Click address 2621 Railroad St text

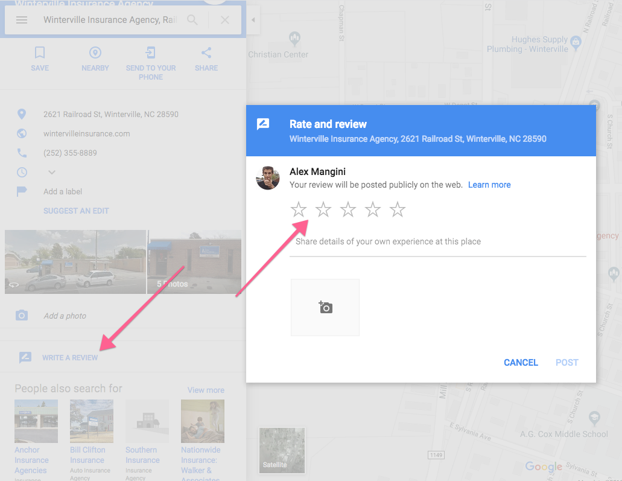pyautogui.click(x=110, y=114)
